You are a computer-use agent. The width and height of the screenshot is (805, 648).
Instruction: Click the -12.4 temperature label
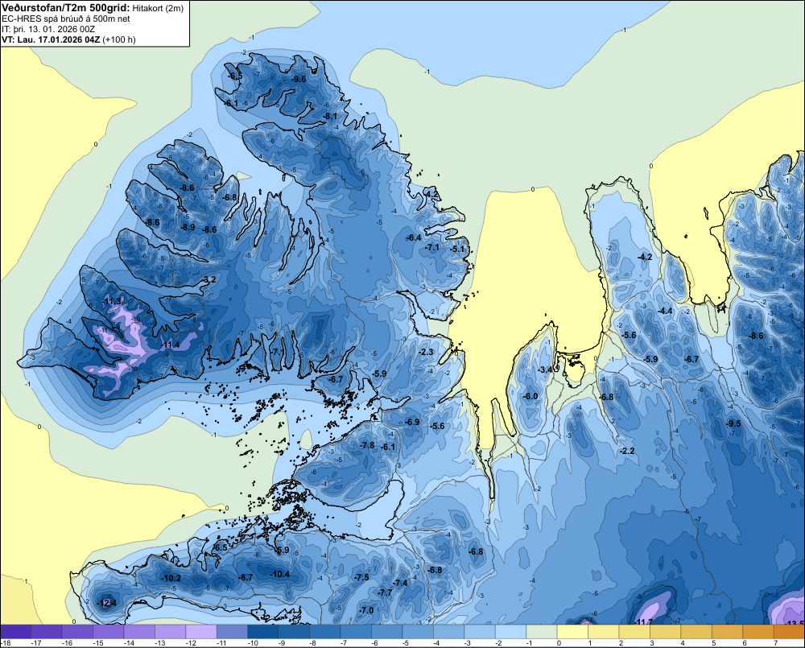(107, 604)
